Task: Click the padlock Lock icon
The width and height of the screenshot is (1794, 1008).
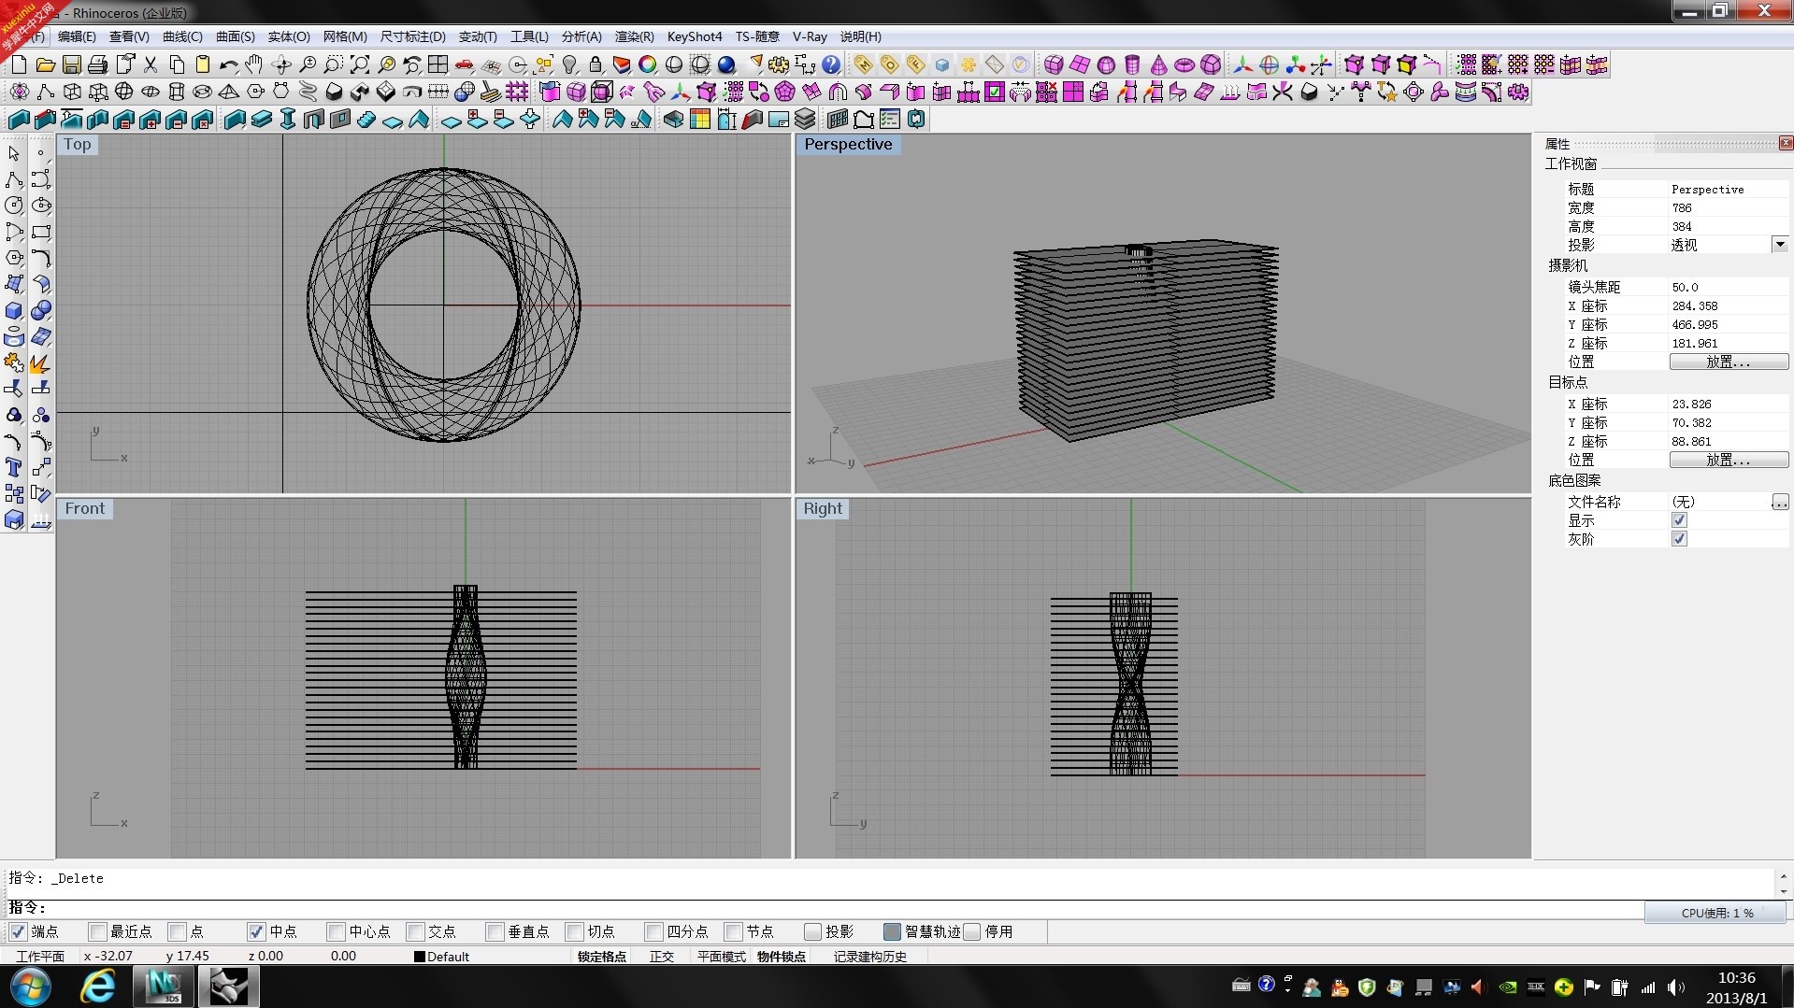Action: (596, 64)
